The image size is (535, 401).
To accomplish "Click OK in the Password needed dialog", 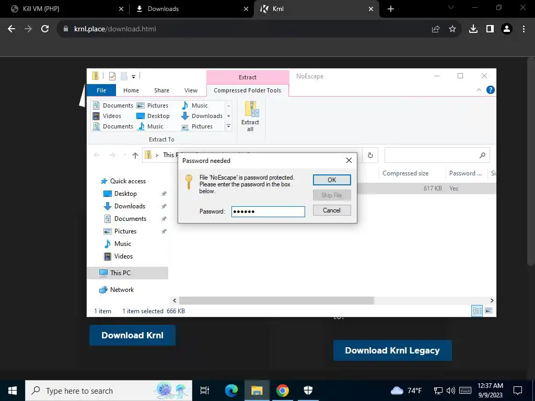I will tap(332, 180).
